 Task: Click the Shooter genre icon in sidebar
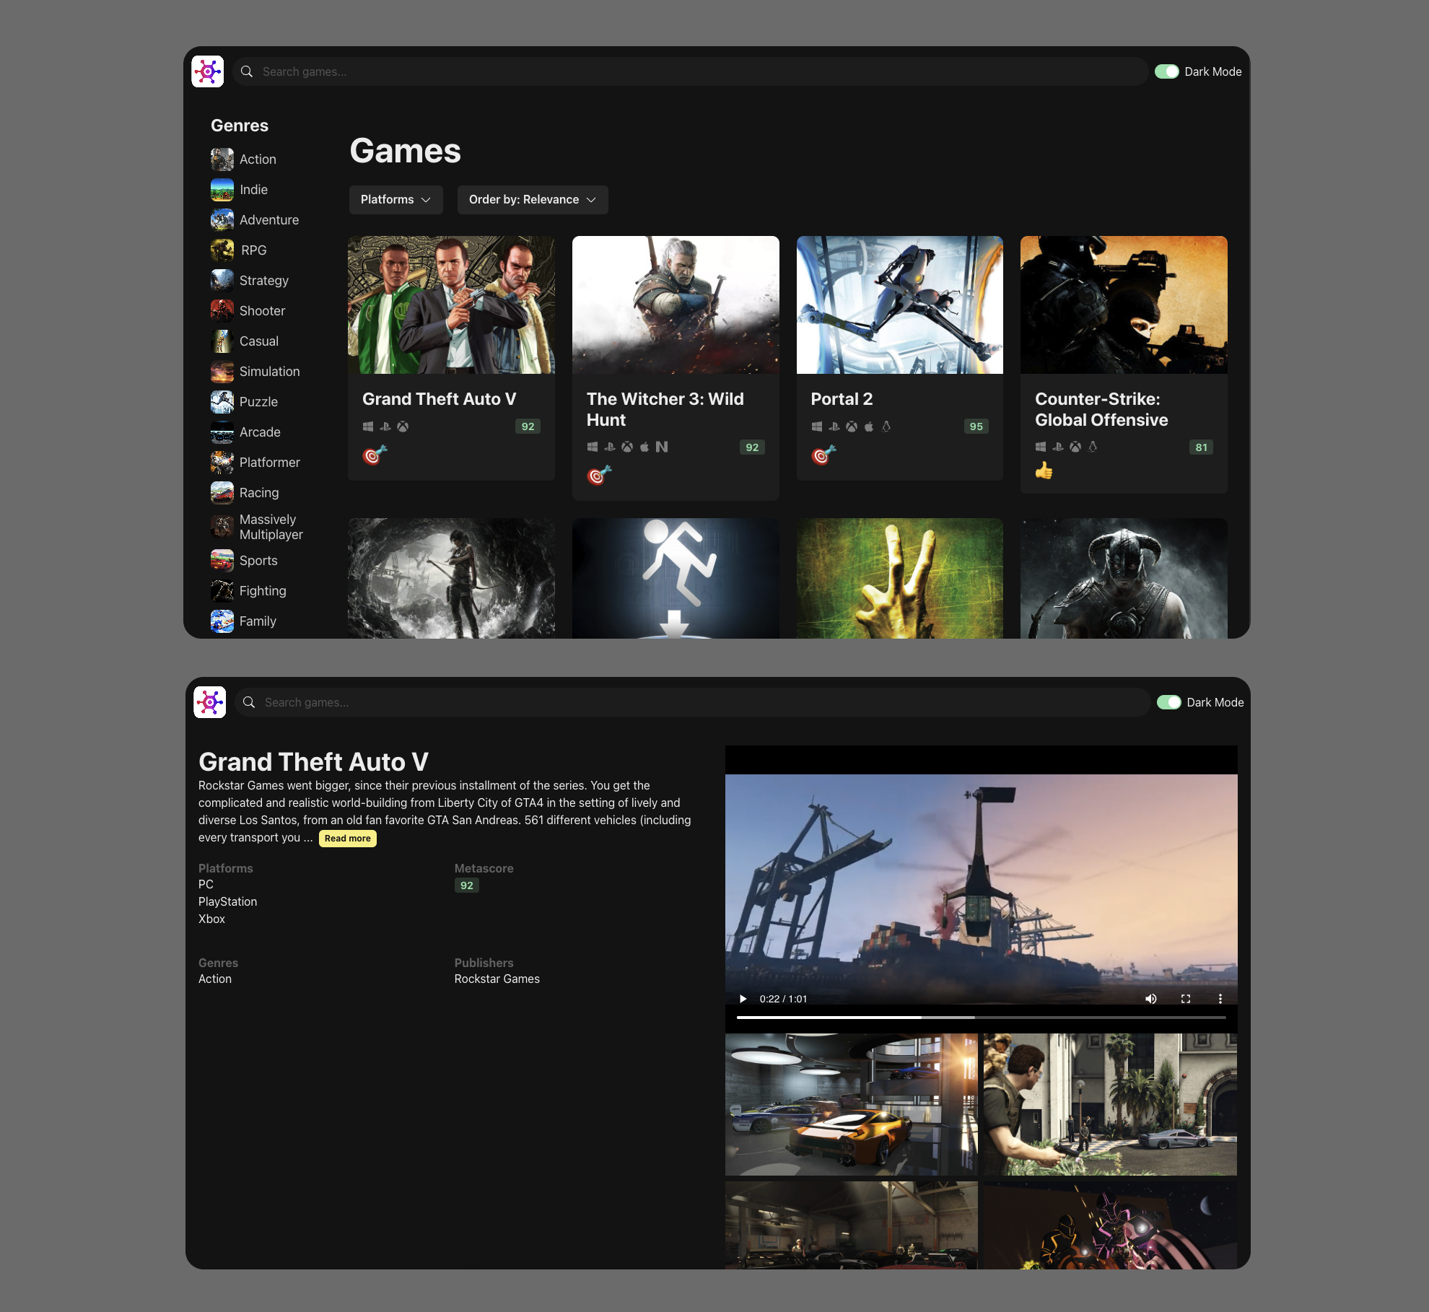(x=222, y=310)
